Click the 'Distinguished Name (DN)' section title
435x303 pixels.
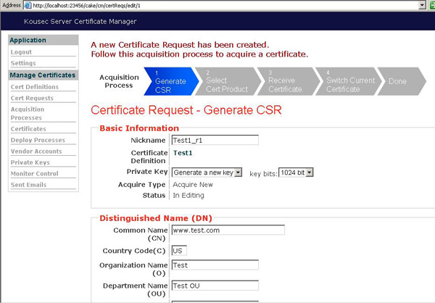tap(156, 218)
